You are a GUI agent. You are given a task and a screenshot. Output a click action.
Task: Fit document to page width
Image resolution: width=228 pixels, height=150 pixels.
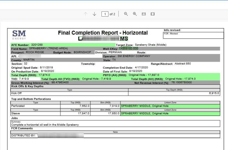(x=144, y=14)
